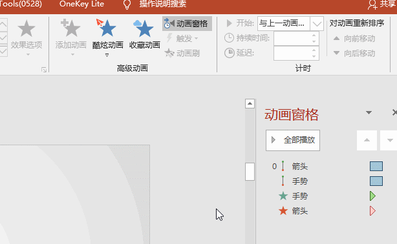Image resolution: width=397 pixels, height=244 pixels.
Task: Close the 动画窗格 animation pane
Action: click(x=394, y=112)
